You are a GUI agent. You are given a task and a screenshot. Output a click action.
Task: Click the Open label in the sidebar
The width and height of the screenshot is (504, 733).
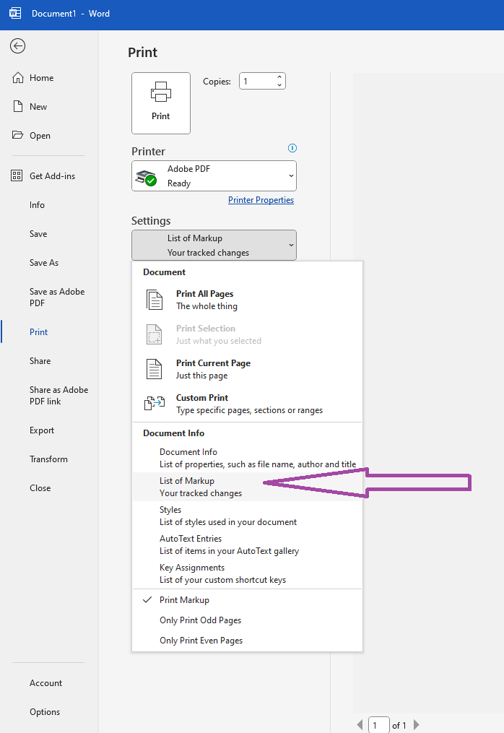(40, 136)
